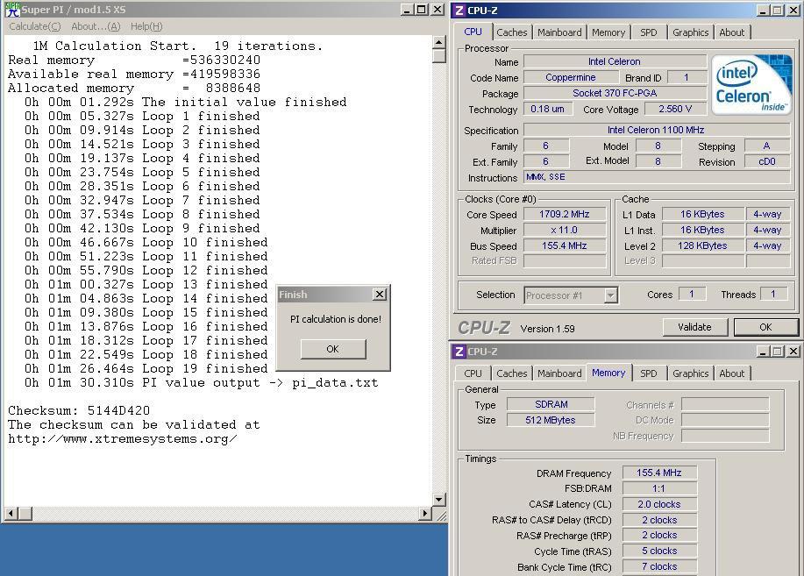Click the Super PI vertical scrollbar up arrow
The image size is (804, 576).
coord(439,42)
